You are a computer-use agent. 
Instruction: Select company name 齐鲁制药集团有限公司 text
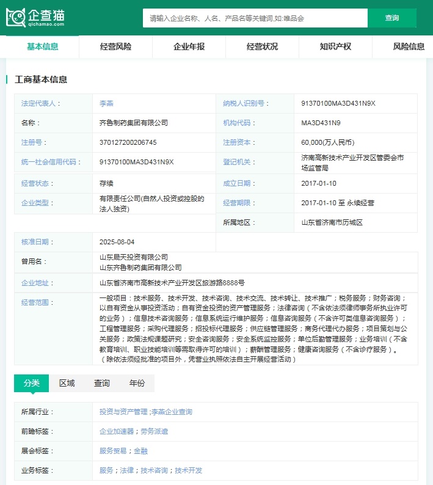(x=134, y=123)
